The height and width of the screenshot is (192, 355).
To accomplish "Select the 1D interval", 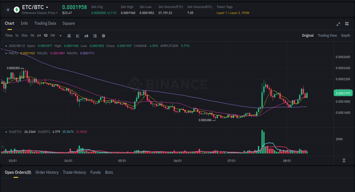I will pyautogui.click(x=45, y=36).
